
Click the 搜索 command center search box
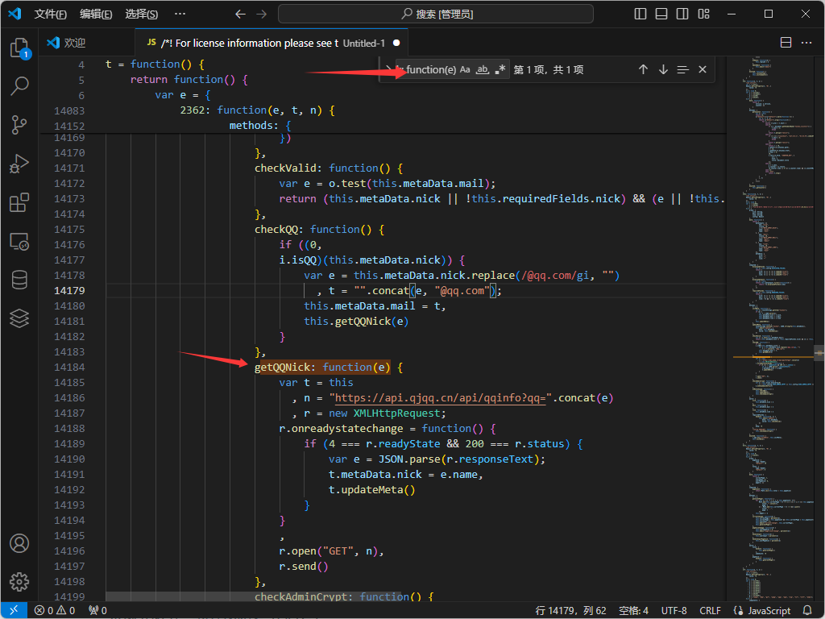coord(436,15)
